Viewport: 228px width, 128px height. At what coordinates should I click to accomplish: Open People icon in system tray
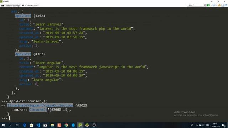[192, 125]
